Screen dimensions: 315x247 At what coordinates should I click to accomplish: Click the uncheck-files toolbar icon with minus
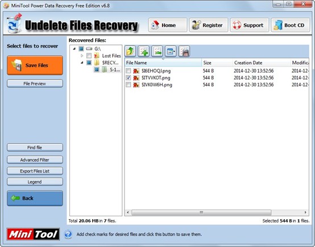(157, 51)
